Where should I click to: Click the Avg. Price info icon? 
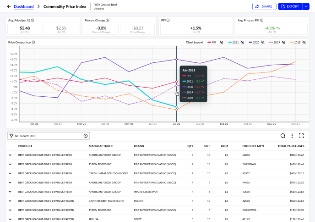[x=33, y=20]
